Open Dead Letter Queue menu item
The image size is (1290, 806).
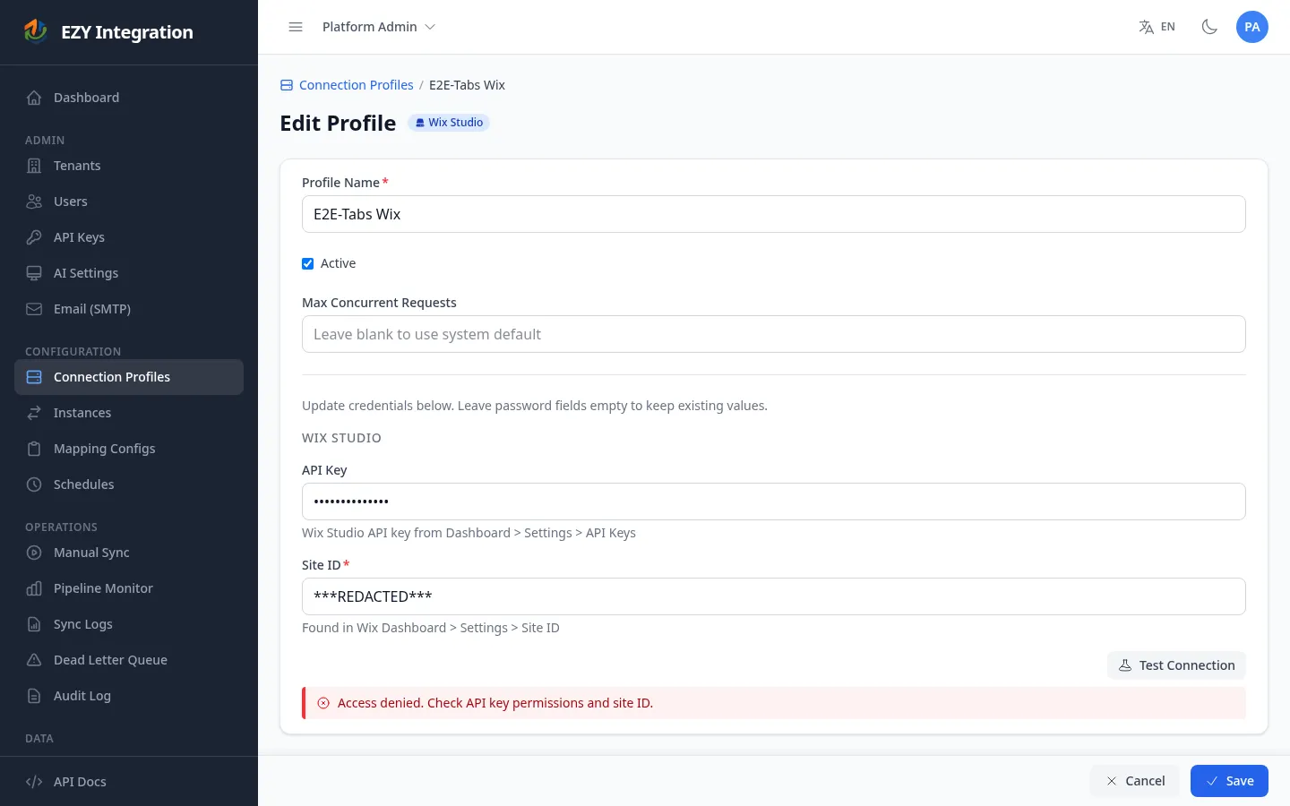point(129,660)
